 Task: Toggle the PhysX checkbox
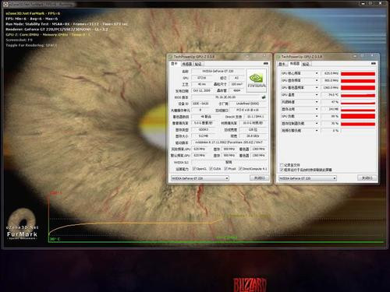(226, 169)
